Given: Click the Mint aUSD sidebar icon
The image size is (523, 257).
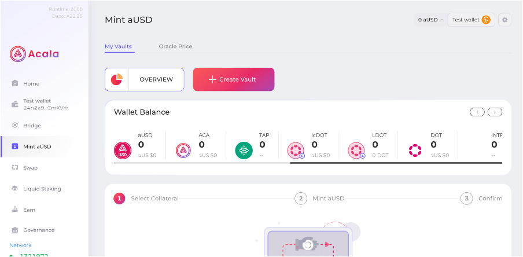Looking at the screenshot, I should (14, 146).
